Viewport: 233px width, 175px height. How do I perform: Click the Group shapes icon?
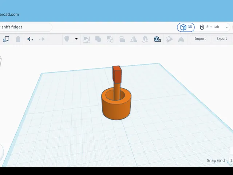coord(86,39)
